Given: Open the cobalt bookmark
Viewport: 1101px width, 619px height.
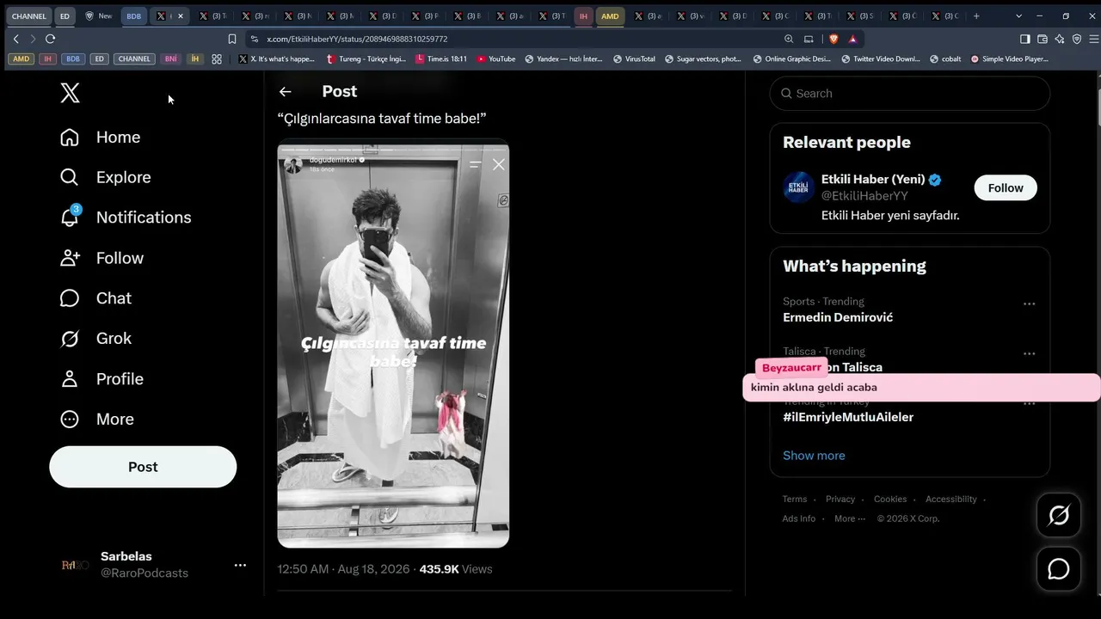Looking at the screenshot, I should pyautogui.click(x=945, y=59).
